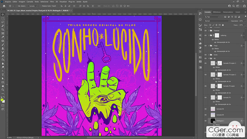Hide the Texturas group layer

(x=205, y=31)
